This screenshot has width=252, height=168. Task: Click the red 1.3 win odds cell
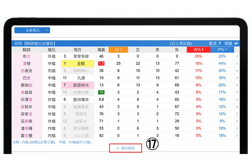[101, 63]
